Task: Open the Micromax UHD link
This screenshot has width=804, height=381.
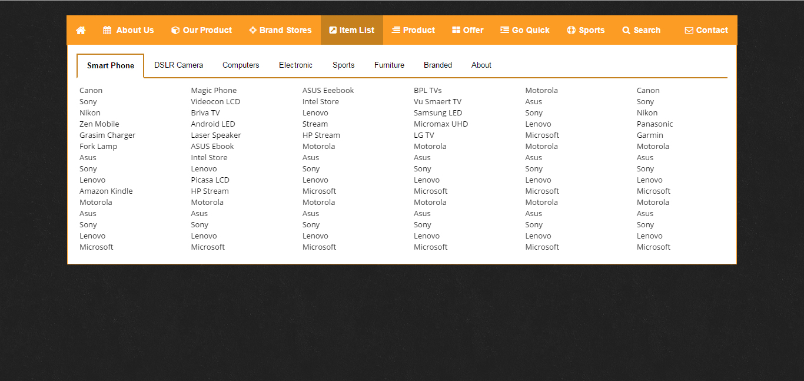Action: [441, 124]
